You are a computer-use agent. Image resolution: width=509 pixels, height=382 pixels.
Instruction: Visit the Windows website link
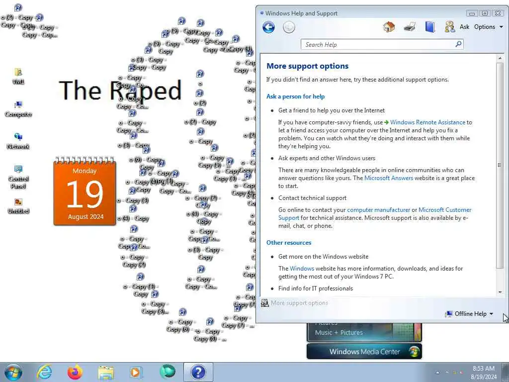pyautogui.click(x=302, y=269)
